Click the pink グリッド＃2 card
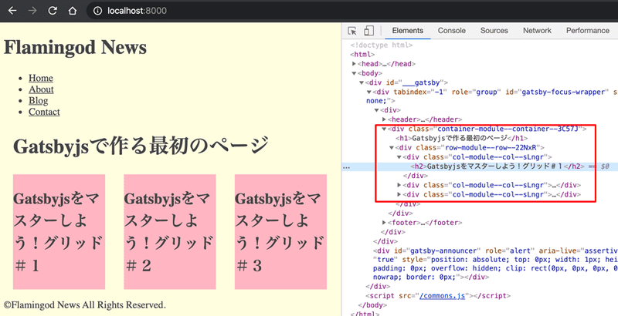The width and height of the screenshot is (618, 316). click(170, 232)
